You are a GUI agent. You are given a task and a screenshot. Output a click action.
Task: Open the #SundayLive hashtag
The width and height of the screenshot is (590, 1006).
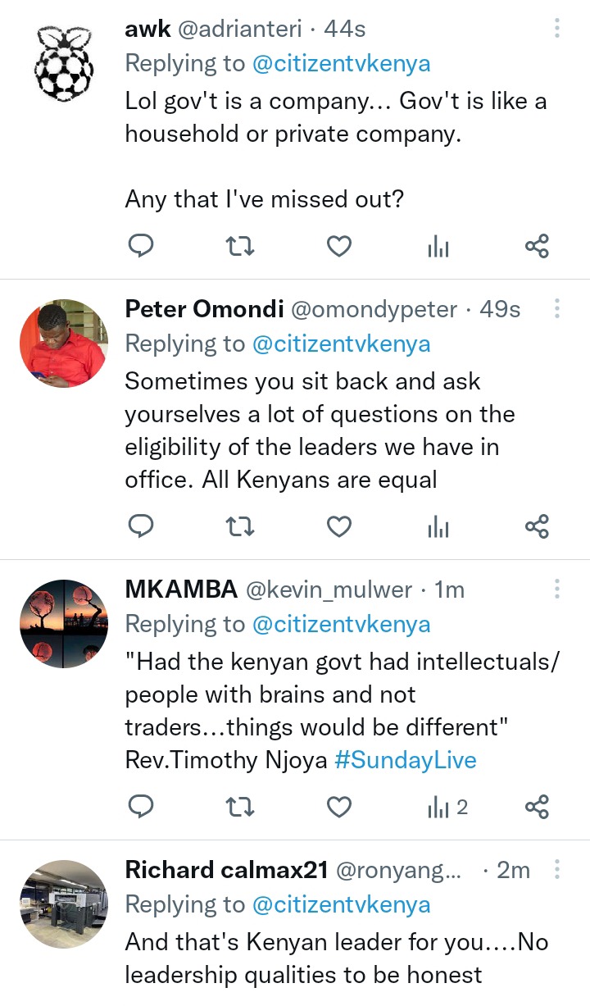click(x=406, y=760)
